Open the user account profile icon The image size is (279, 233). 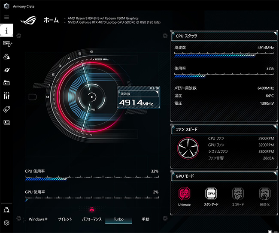point(6,210)
